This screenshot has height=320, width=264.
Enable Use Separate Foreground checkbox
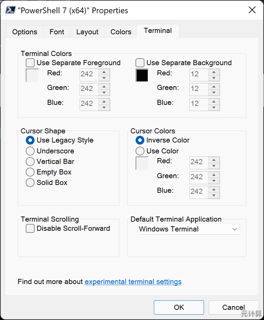(30, 63)
